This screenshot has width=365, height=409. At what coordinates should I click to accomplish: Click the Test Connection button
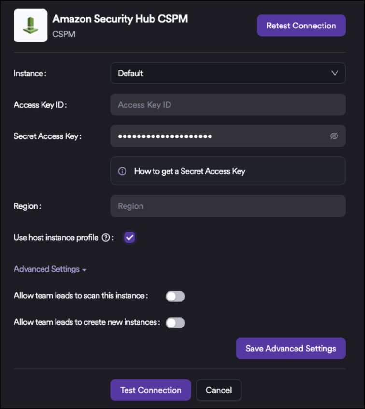point(151,390)
